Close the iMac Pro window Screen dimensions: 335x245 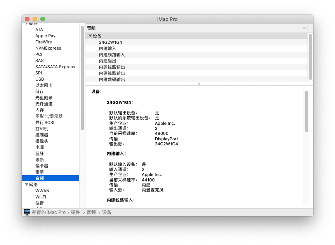pos(27,19)
